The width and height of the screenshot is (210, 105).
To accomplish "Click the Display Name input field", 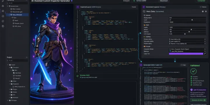I will 188,18.
